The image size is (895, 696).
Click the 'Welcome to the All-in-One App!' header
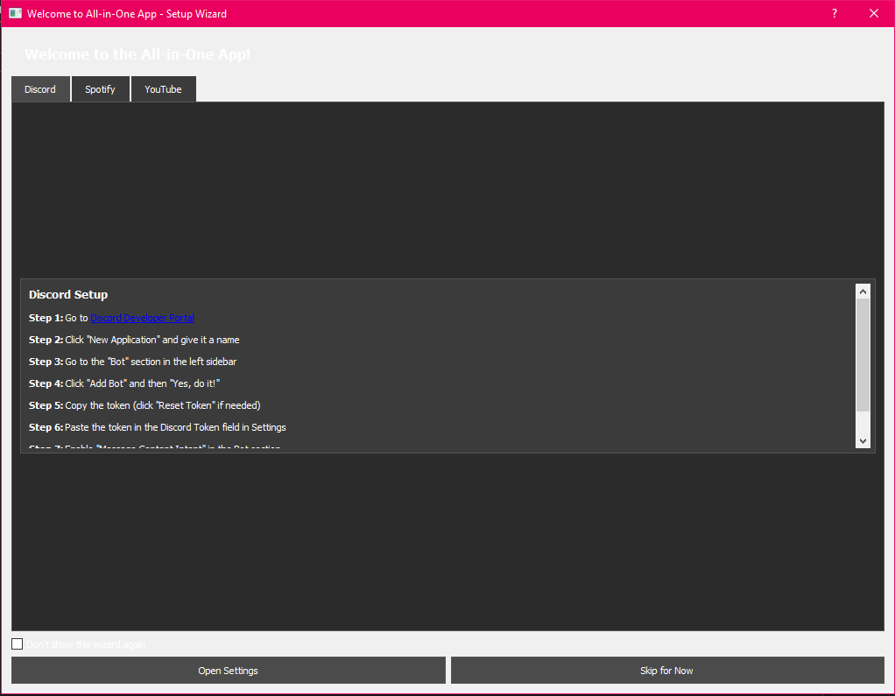[x=137, y=54]
